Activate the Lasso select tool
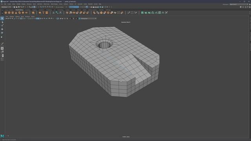251x141 pixels. point(2,22)
